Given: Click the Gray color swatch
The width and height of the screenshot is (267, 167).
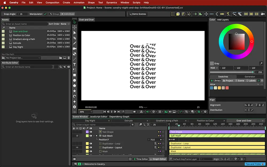Looking at the screenshot, I should [212, 63].
